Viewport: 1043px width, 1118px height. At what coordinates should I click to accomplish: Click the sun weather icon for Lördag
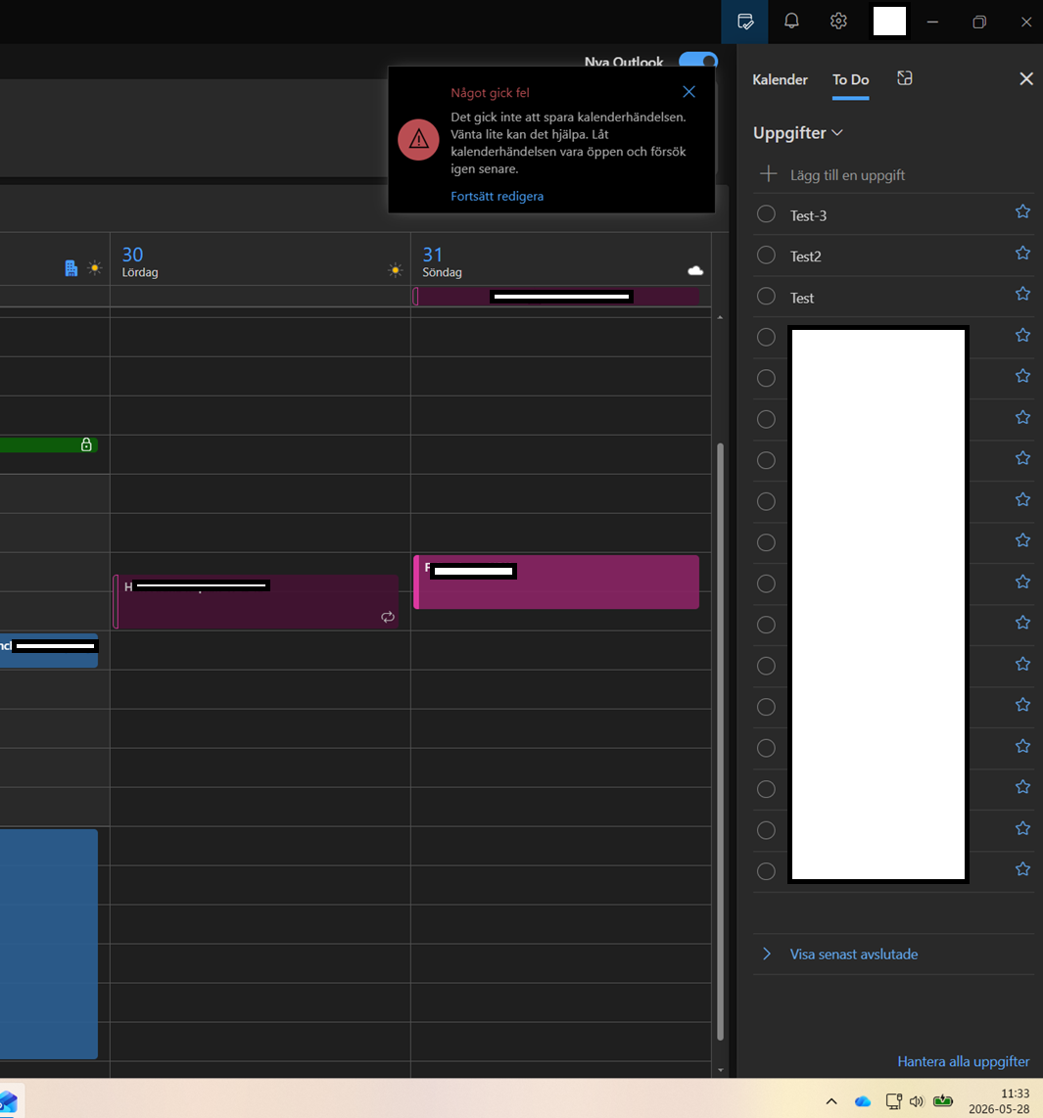tap(395, 269)
